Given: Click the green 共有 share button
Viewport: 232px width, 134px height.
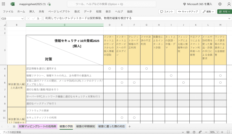Looking at the screenshot, I should point(224,12).
